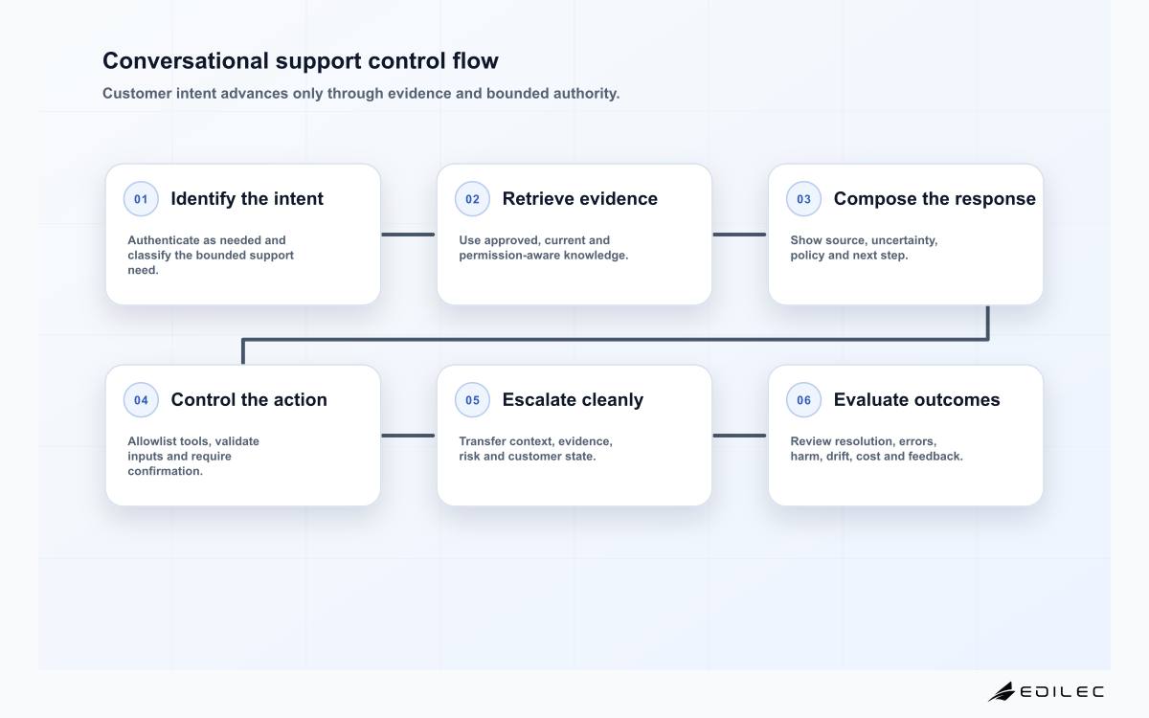Click the 05 step number badge
Image resolution: width=1149 pixels, height=718 pixels.
pos(472,400)
